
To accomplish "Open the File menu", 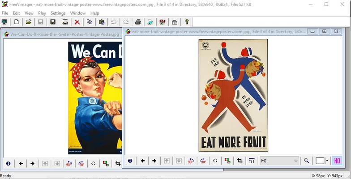I will tap(4, 13).
